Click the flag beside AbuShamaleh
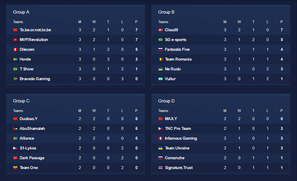 click(x=15, y=129)
